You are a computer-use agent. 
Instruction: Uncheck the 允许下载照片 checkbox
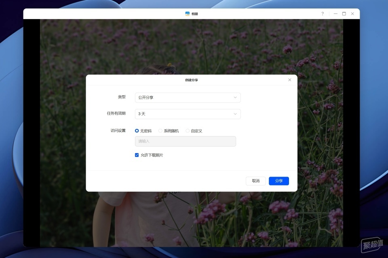click(137, 155)
